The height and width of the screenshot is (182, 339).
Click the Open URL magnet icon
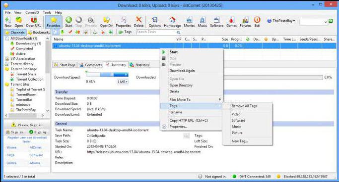point(34,22)
